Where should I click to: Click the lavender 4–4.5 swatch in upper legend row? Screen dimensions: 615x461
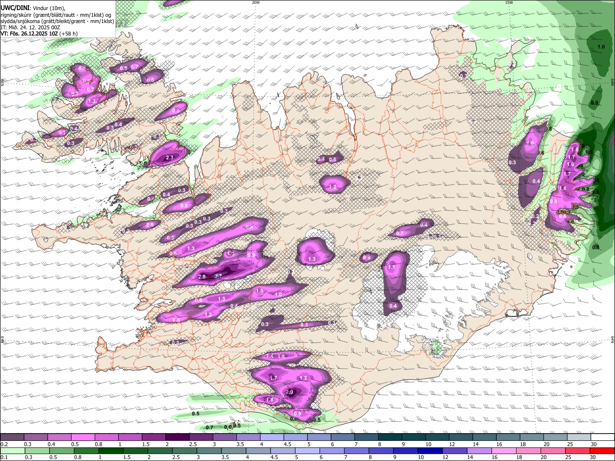click(272, 437)
